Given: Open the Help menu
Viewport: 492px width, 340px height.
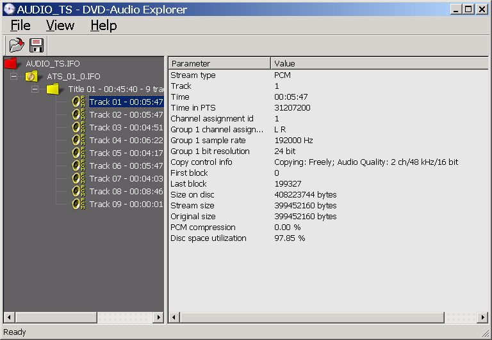Looking at the screenshot, I should pyautogui.click(x=103, y=26).
